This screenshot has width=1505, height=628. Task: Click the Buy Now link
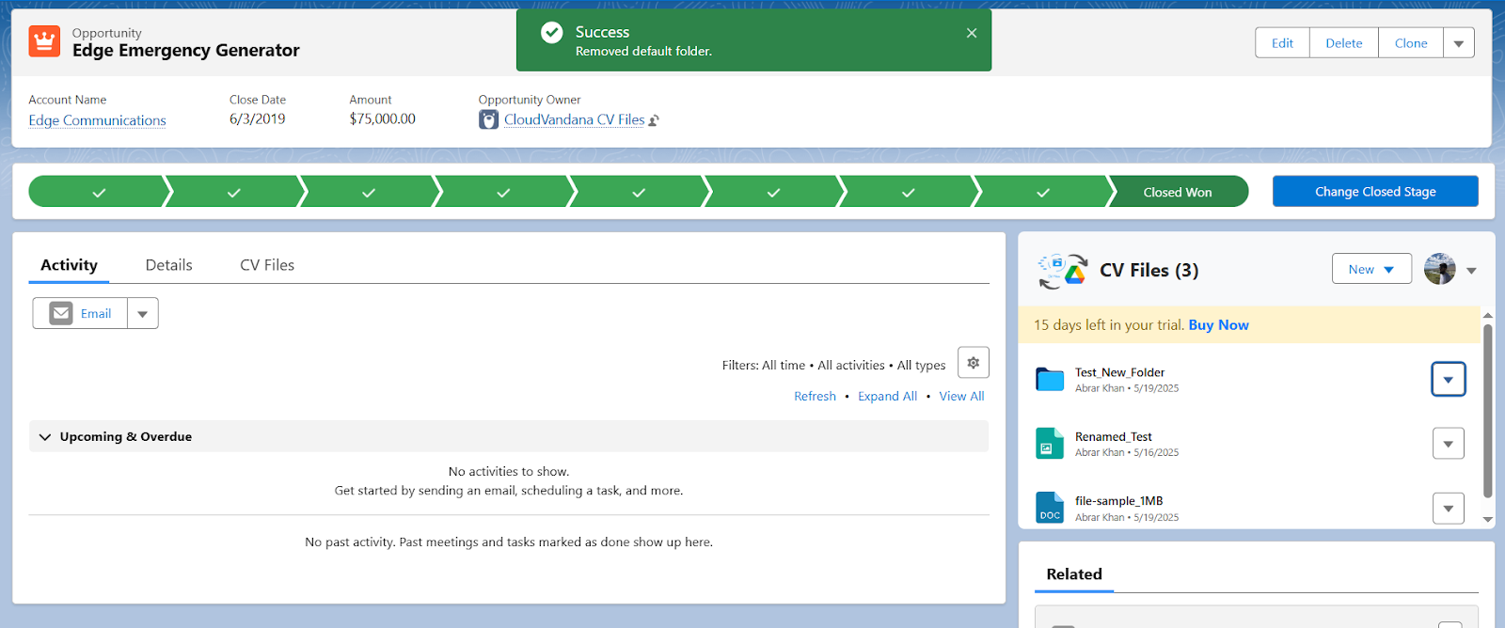click(1218, 324)
